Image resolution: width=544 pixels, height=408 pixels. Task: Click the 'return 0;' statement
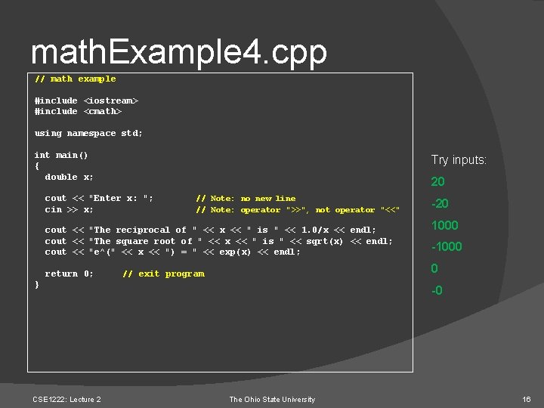pos(69,274)
